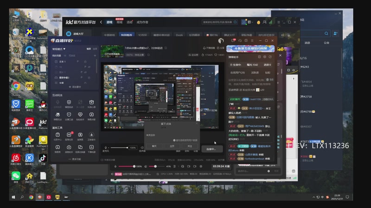Screen dimensions: 371x208
Task: Open the 麦克风 device dropdown arrow
Action: click(x=109, y=147)
